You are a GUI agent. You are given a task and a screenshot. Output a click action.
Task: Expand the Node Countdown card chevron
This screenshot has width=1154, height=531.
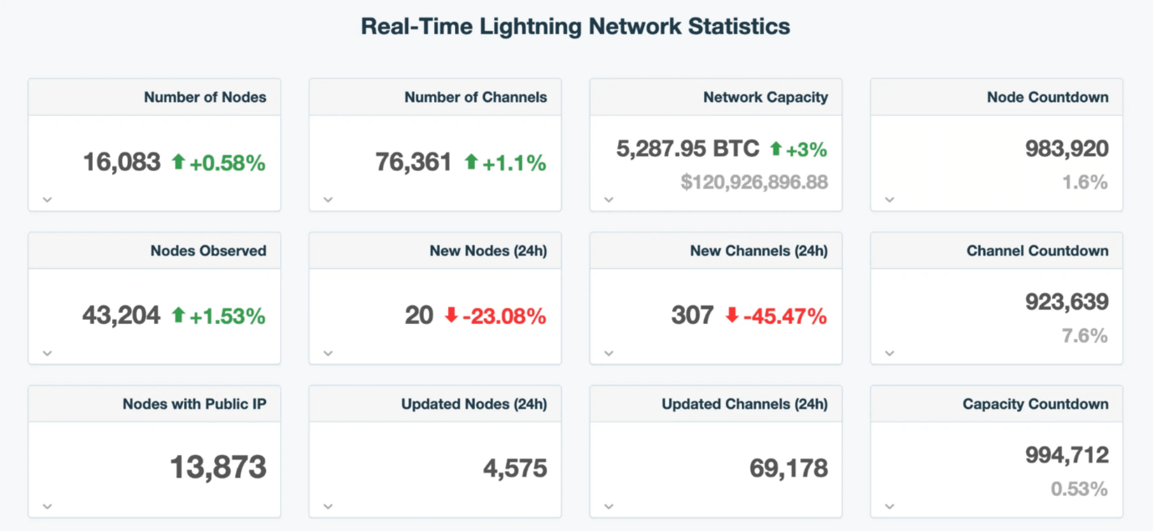[891, 200]
